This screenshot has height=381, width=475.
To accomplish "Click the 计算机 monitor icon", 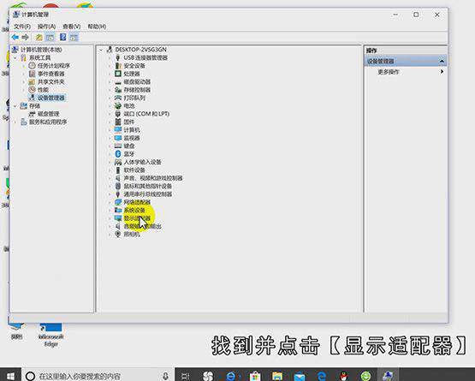I will 118,130.
